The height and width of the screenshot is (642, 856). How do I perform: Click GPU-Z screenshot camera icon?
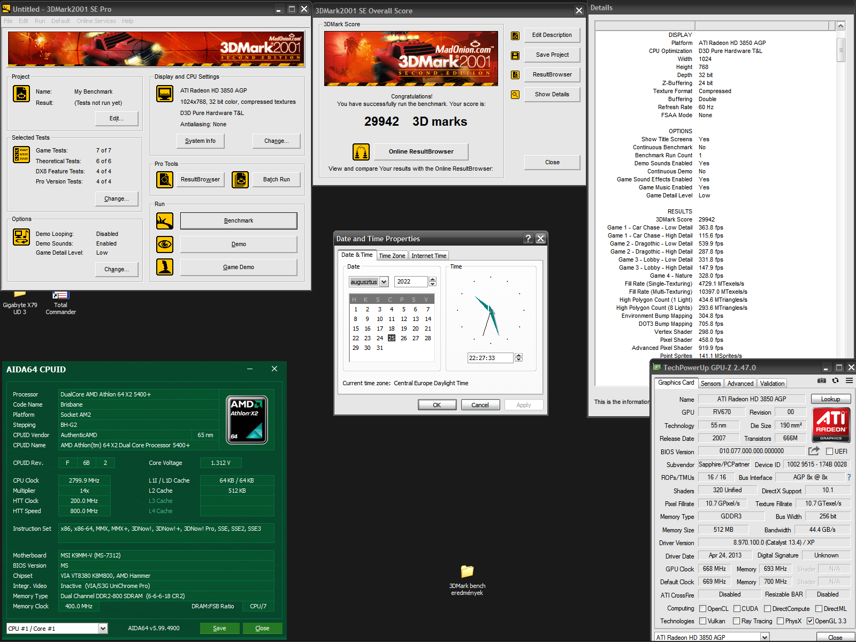pyautogui.click(x=822, y=380)
